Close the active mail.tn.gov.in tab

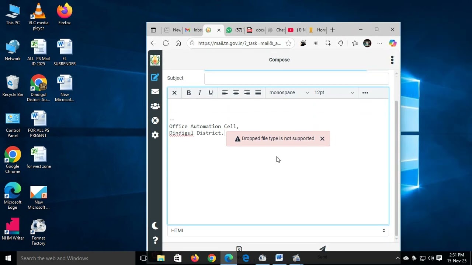[x=219, y=30]
